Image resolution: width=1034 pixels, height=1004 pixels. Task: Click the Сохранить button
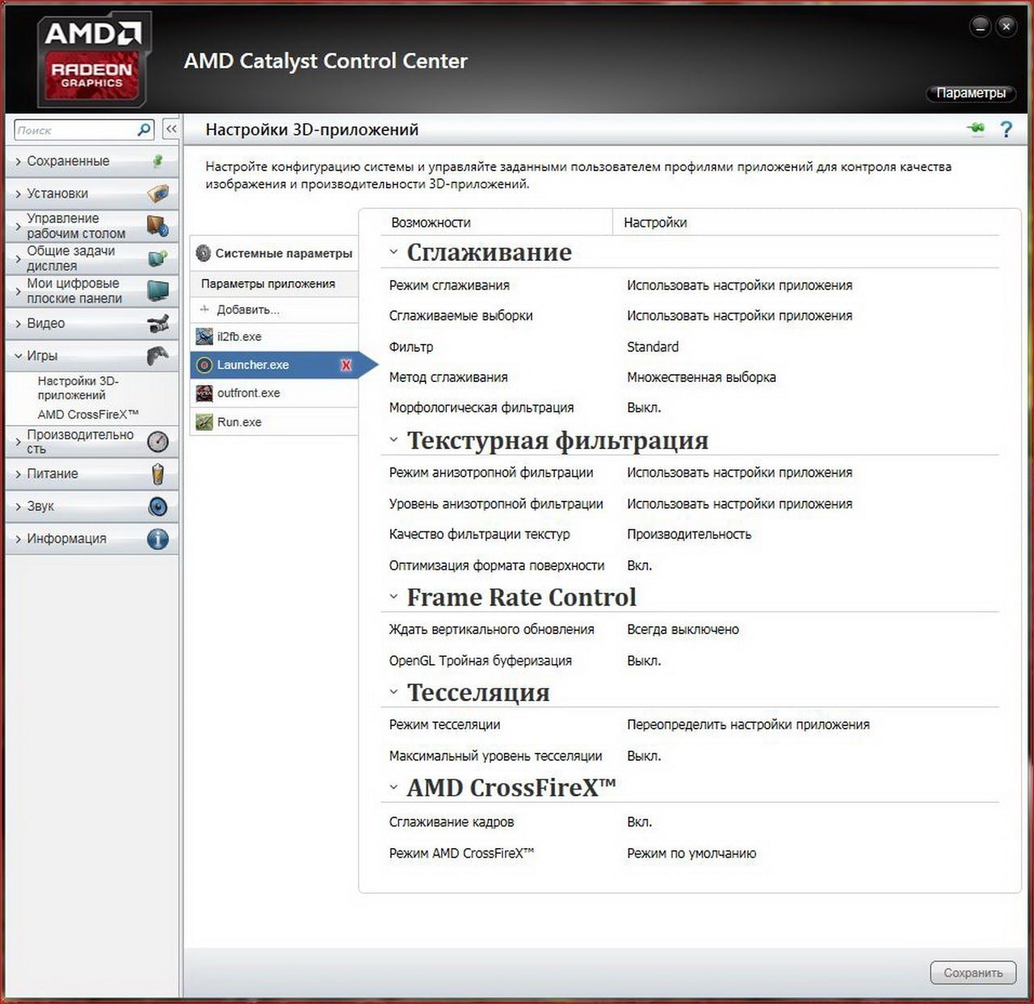point(973,972)
